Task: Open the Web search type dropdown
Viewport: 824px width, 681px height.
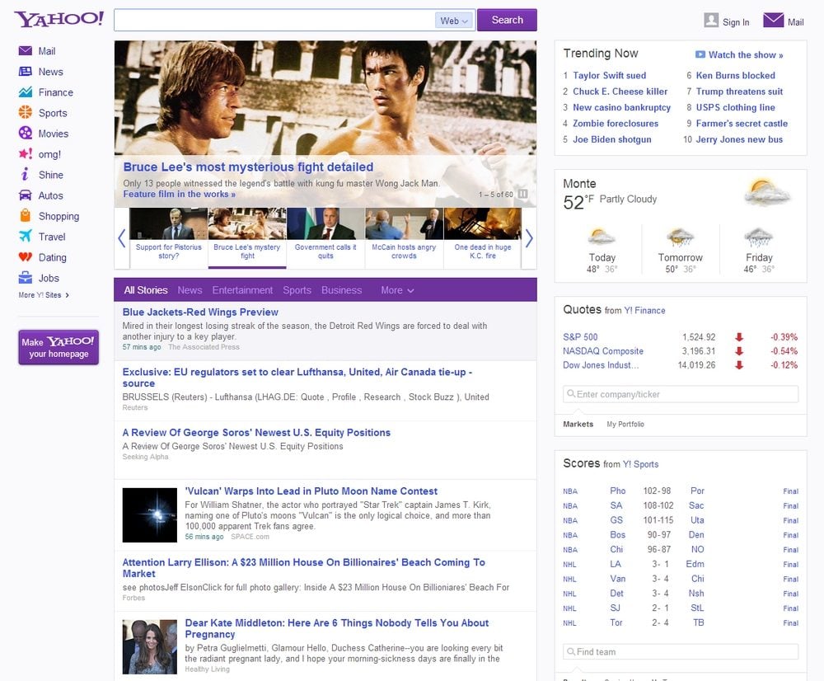Action: [454, 21]
